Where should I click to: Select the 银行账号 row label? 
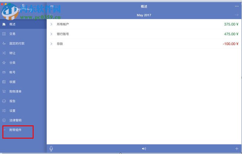click(x=63, y=34)
